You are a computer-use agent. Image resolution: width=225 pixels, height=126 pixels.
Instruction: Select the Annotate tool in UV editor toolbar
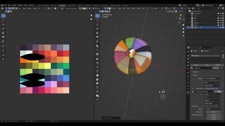(3, 41)
